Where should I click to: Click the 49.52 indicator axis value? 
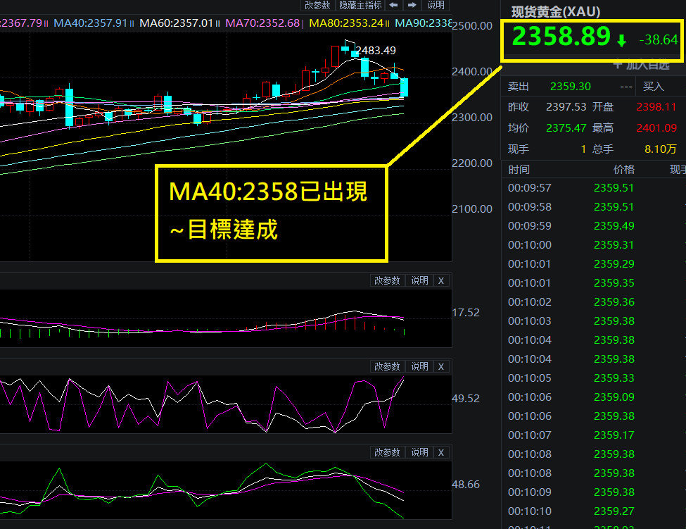[466, 399]
